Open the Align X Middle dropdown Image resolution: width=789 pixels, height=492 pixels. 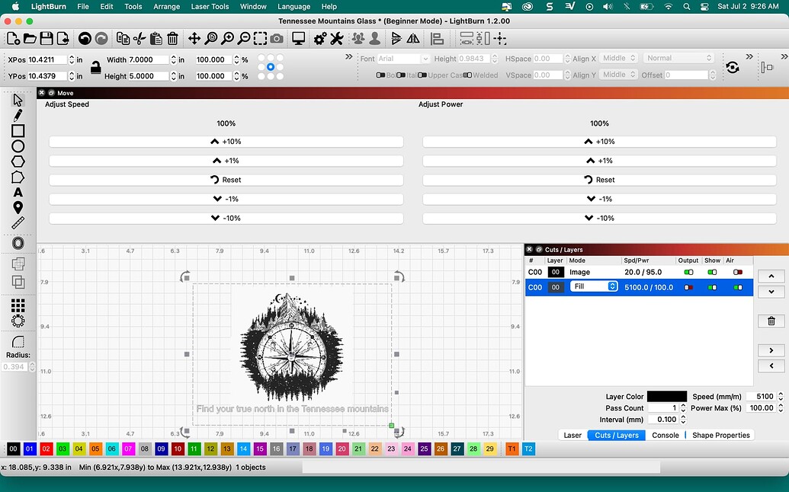point(618,58)
